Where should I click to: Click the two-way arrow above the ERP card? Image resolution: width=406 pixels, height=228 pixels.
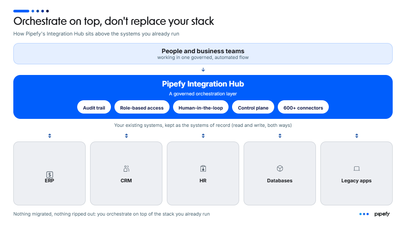(49, 136)
